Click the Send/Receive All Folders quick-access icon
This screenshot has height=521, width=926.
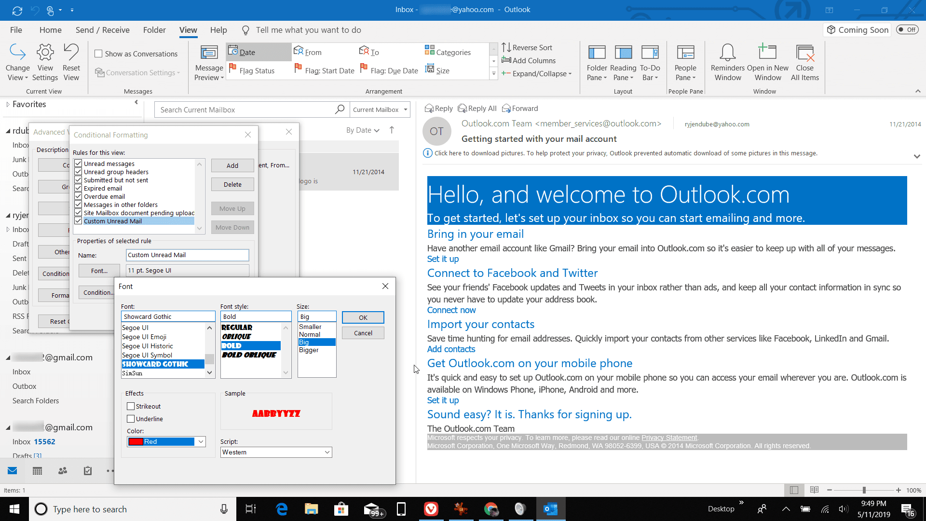tap(17, 10)
